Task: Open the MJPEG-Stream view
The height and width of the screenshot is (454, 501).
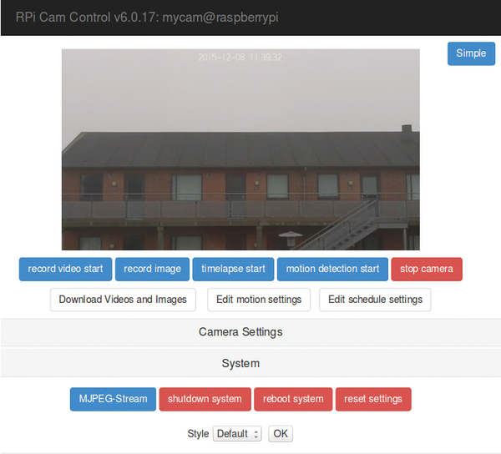Action: pyautogui.click(x=113, y=399)
